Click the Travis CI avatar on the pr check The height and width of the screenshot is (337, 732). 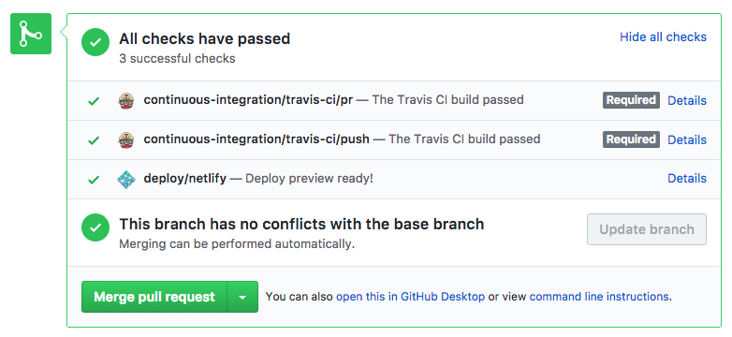click(x=126, y=100)
